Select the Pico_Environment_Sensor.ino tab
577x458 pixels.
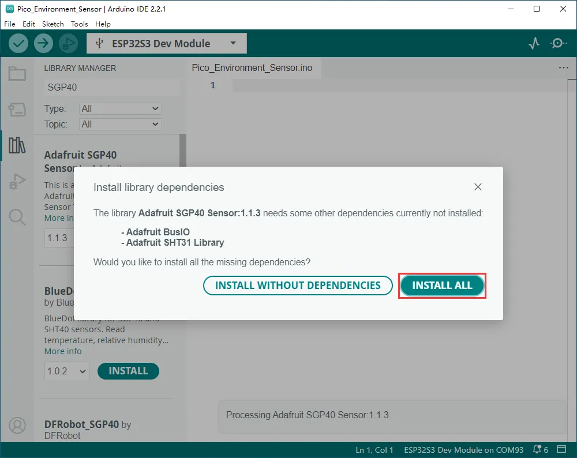pyautogui.click(x=252, y=67)
